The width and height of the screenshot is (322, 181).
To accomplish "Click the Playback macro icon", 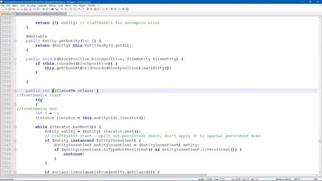I will [119, 9].
